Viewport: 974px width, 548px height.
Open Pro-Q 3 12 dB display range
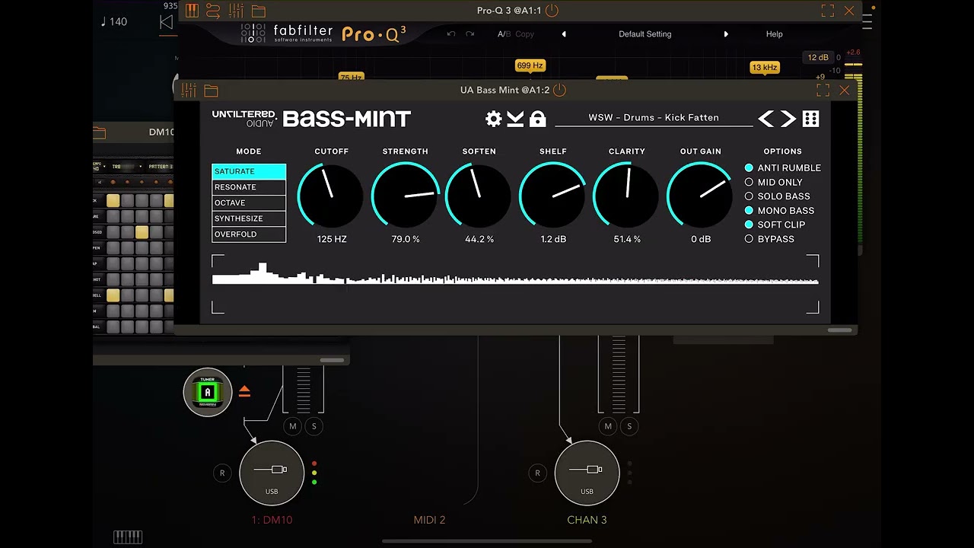point(818,57)
